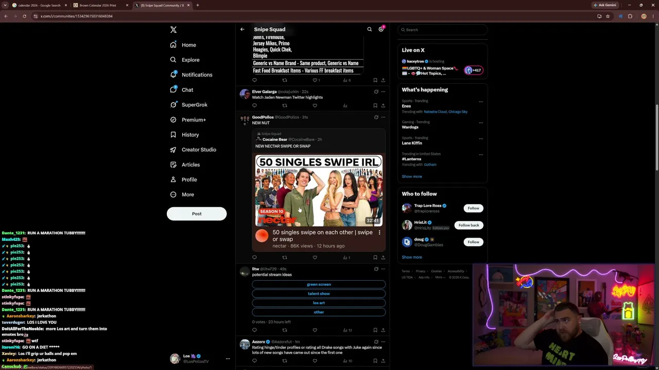Follow Trap Lore Ross
The image size is (659, 370).
click(x=473, y=208)
